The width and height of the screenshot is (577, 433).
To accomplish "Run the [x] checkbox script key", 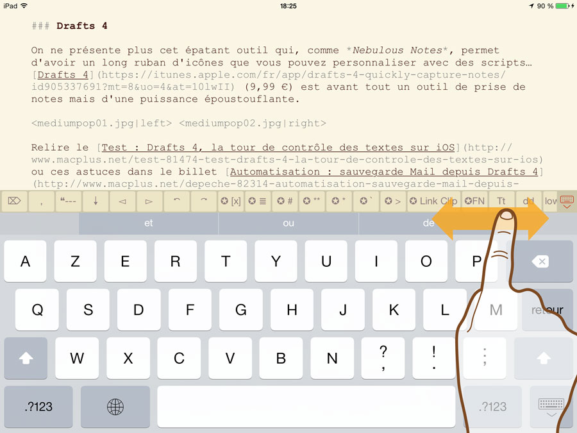I will click(x=231, y=201).
